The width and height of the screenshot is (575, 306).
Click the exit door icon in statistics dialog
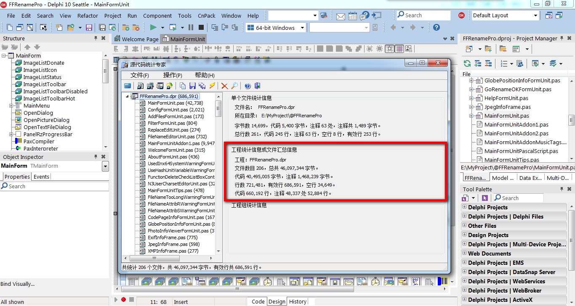tap(257, 86)
